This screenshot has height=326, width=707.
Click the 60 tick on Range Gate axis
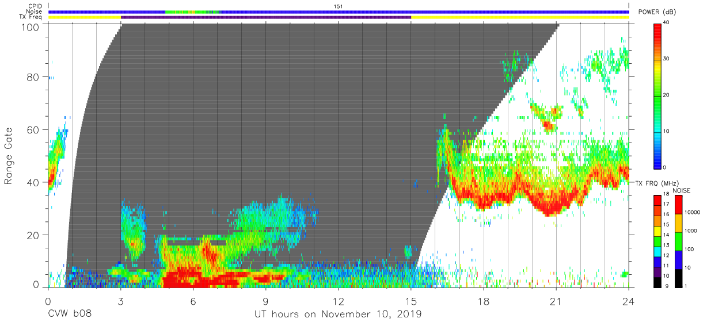[33, 129]
